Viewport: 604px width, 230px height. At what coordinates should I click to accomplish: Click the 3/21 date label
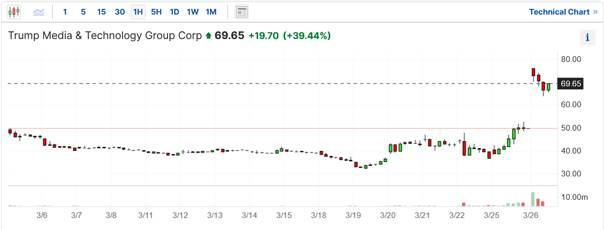[x=422, y=215]
